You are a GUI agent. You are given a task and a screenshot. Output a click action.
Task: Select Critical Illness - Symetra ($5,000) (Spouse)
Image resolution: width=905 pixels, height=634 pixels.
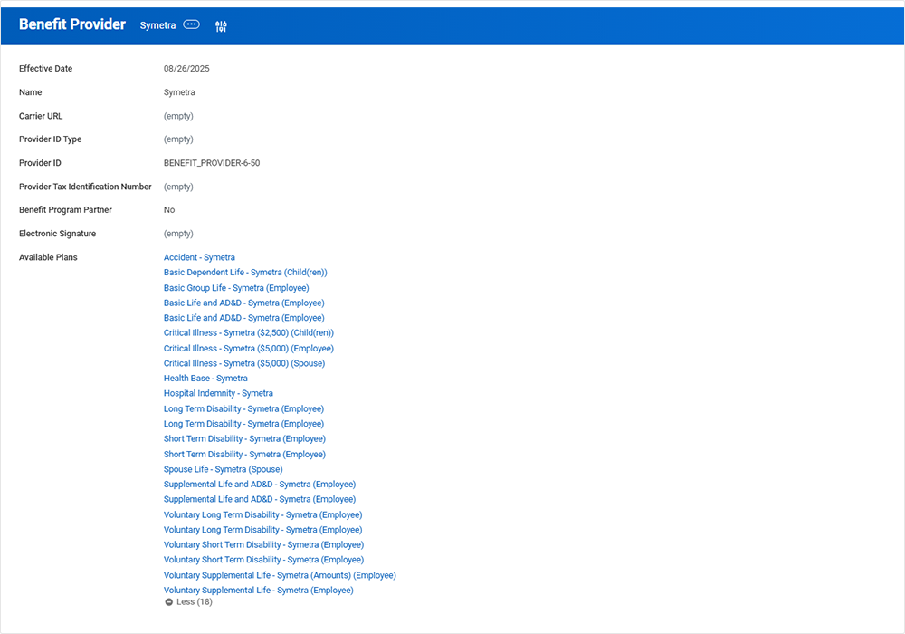click(x=243, y=362)
